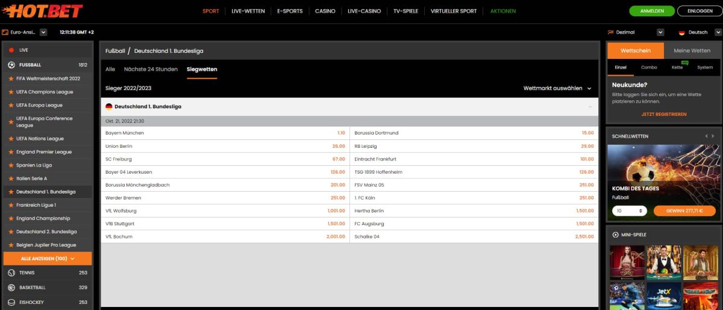Click the star icon beside England Premier League
Image resolution: width=723 pixels, height=310 pixels.
click(11, 152)
